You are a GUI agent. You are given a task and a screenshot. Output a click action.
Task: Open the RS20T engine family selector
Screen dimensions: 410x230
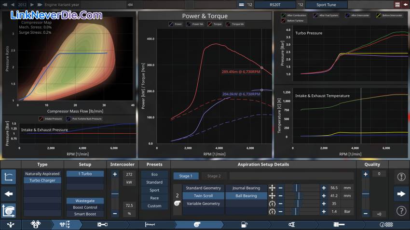pyautogui.click(x=275, y=5)
